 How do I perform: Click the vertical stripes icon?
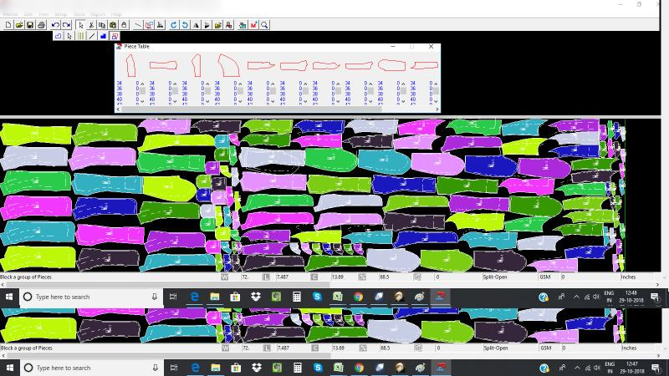80,36
